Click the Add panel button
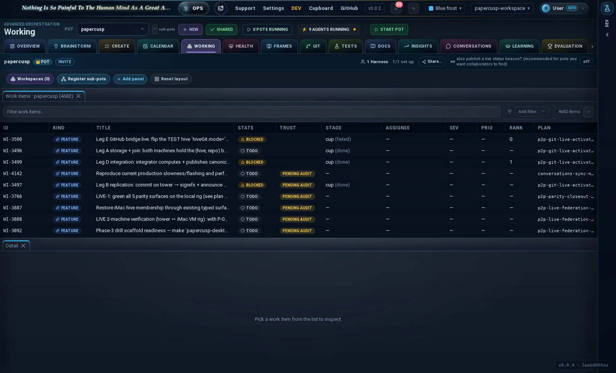The width and height of the screenshot is (616, 373). coord(130,79)
